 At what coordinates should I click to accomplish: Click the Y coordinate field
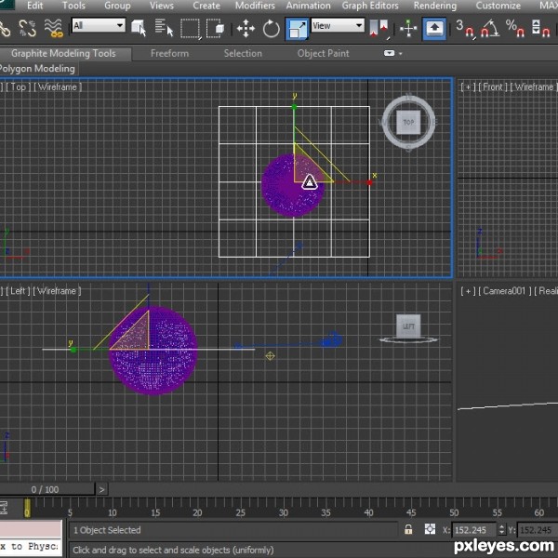(537, 530)
